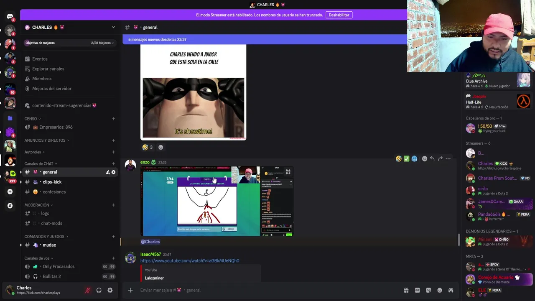Screen dimensions: 535x301
Task: Open the sticker picker
Action: tap(428, 290)
